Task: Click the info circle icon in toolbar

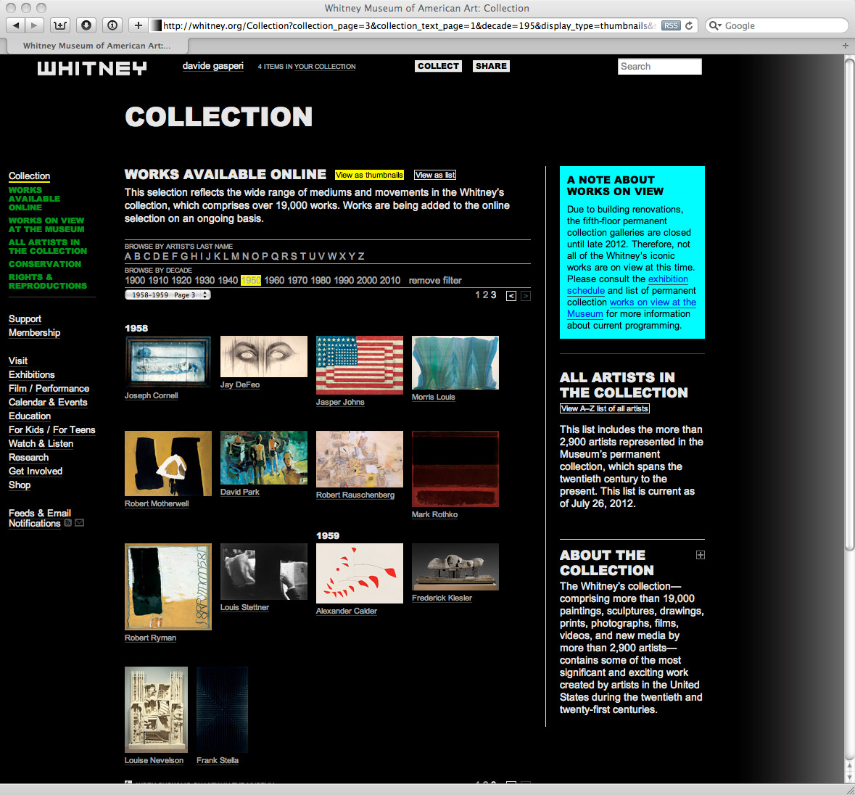Action: click(112, 25)
